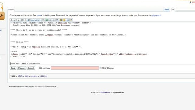Switch to the Edit tab

pos(172,9)
